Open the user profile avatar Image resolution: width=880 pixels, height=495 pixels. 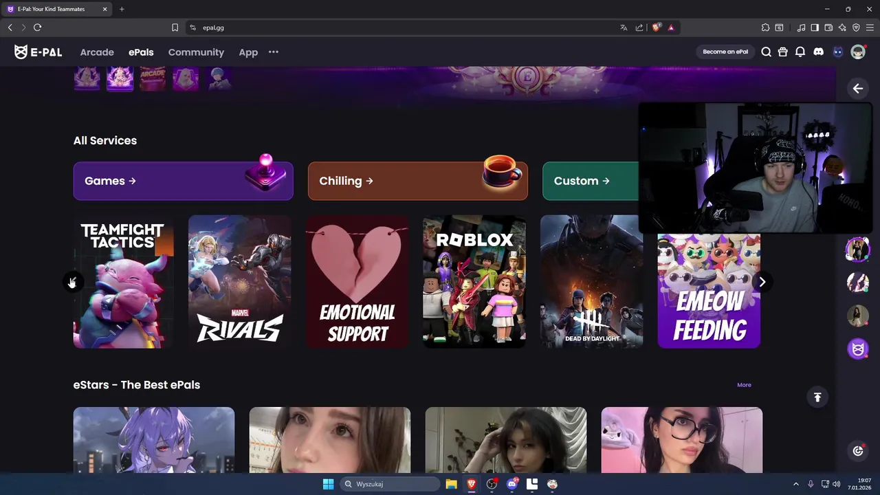click(858, 52)
